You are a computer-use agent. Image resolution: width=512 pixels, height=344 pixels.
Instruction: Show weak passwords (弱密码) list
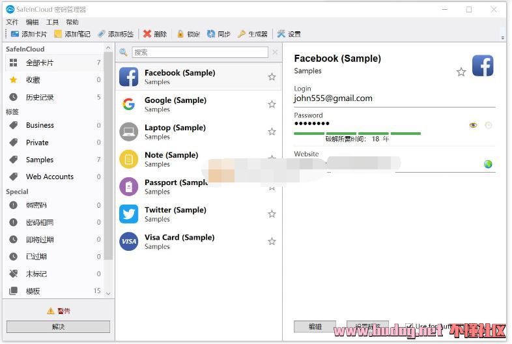pyautogui.click(x=54, y=205)
